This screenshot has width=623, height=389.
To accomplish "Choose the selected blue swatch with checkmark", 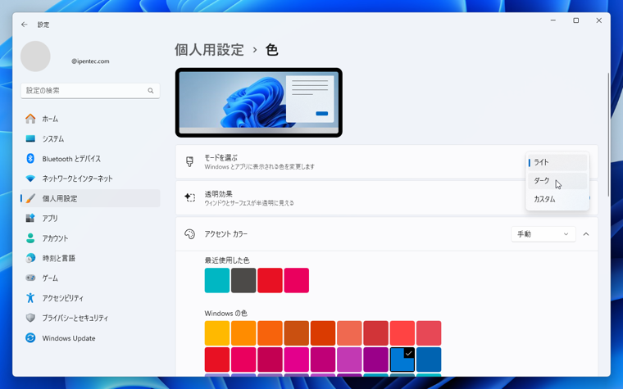I will pyautogui.click(x=402, y=360).
